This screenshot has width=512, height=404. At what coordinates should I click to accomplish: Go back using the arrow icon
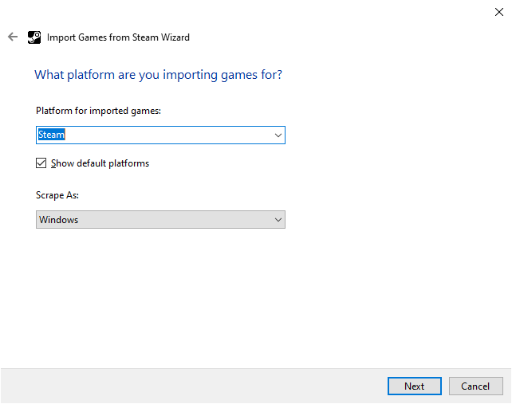point(13,37)
